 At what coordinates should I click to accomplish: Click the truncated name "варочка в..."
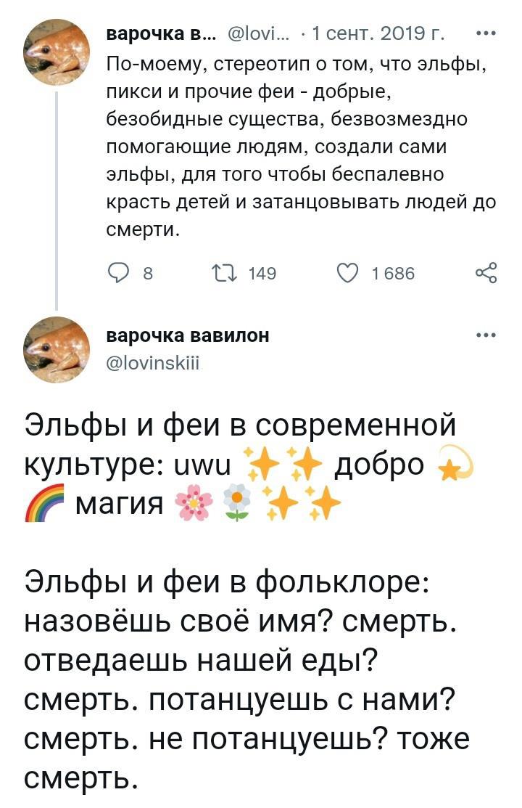[158, 33]
